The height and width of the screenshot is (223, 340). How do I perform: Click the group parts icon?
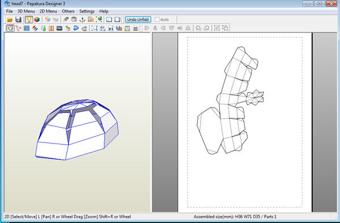coord(217,28)
